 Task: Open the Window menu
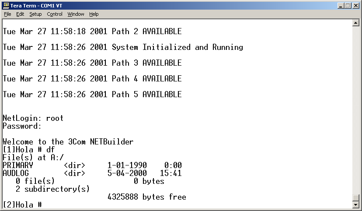[76, 14]
